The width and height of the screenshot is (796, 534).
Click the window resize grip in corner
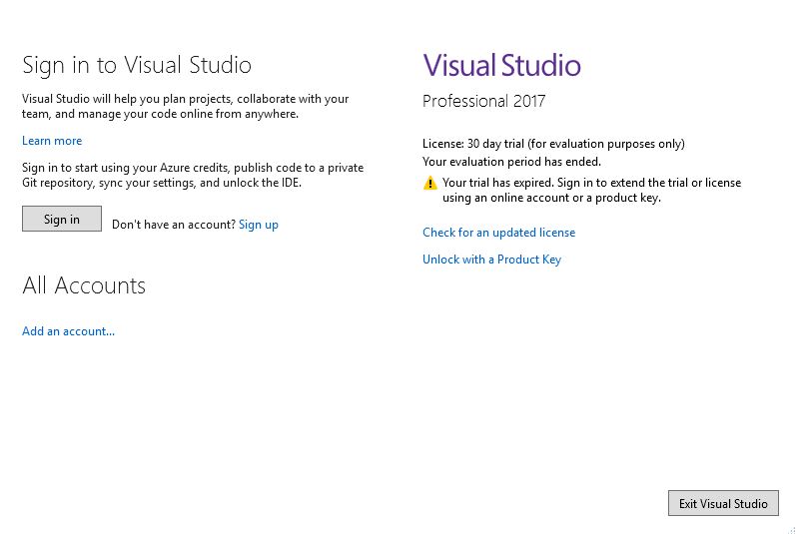791,530
